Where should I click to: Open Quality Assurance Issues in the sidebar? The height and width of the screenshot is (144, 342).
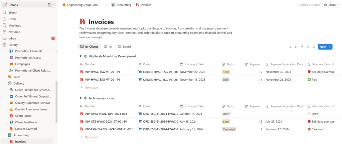point(31,109)
